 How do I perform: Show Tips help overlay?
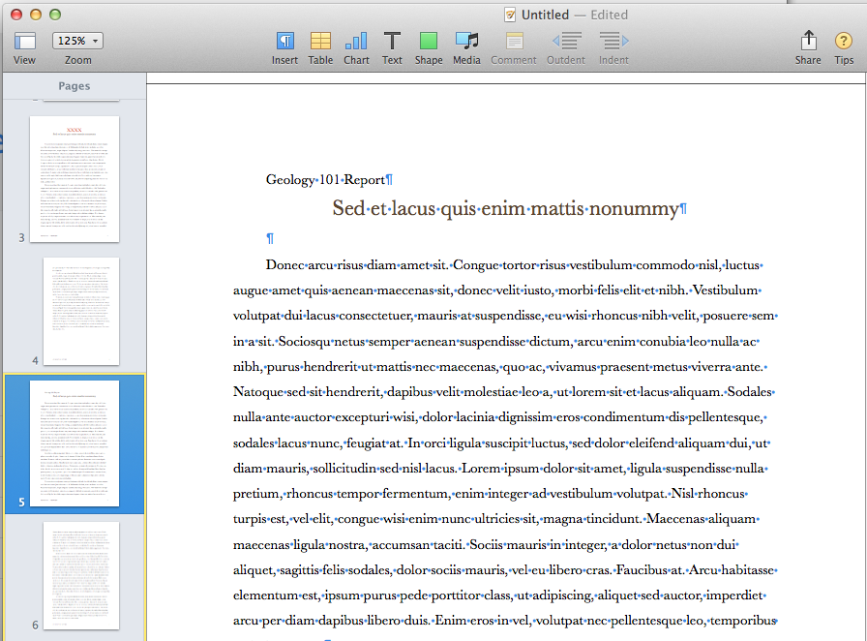(x=844, y=41)
